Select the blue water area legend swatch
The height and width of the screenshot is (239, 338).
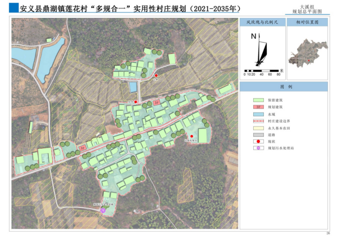(259, 113)
